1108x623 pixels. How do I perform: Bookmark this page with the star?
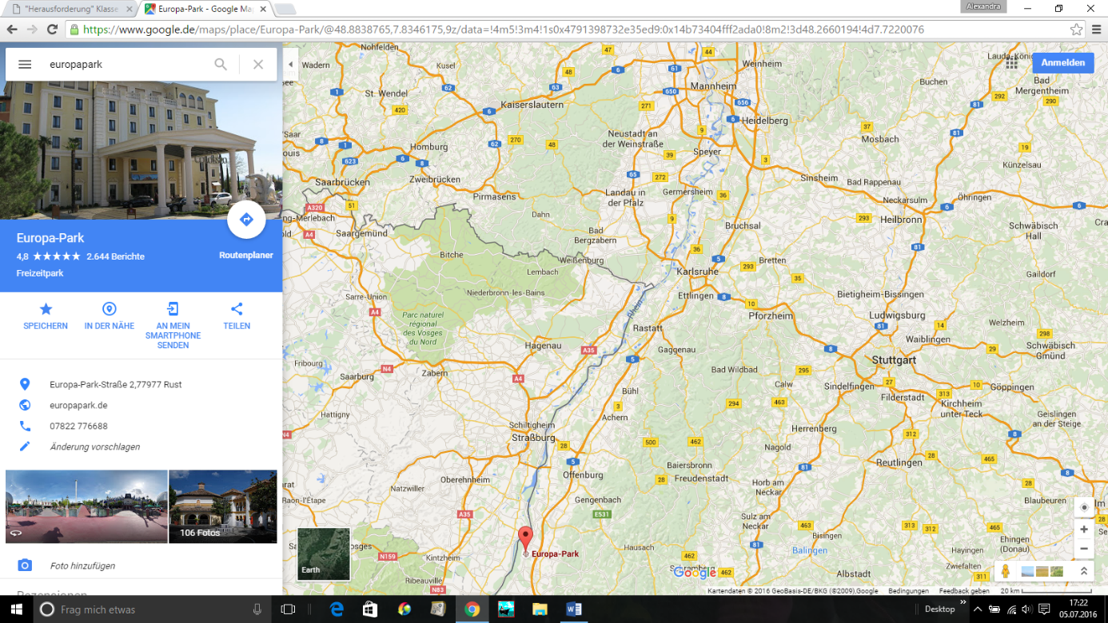1076,30
